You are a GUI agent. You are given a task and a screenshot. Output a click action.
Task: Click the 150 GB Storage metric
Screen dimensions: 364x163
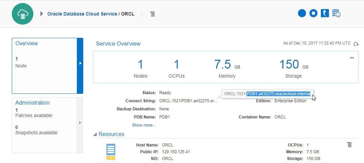coord(294,69)
